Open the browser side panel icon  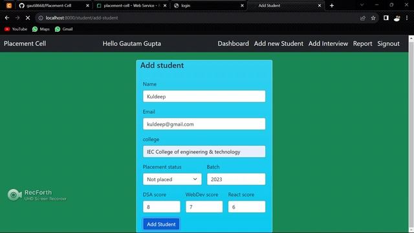(386, 18)
